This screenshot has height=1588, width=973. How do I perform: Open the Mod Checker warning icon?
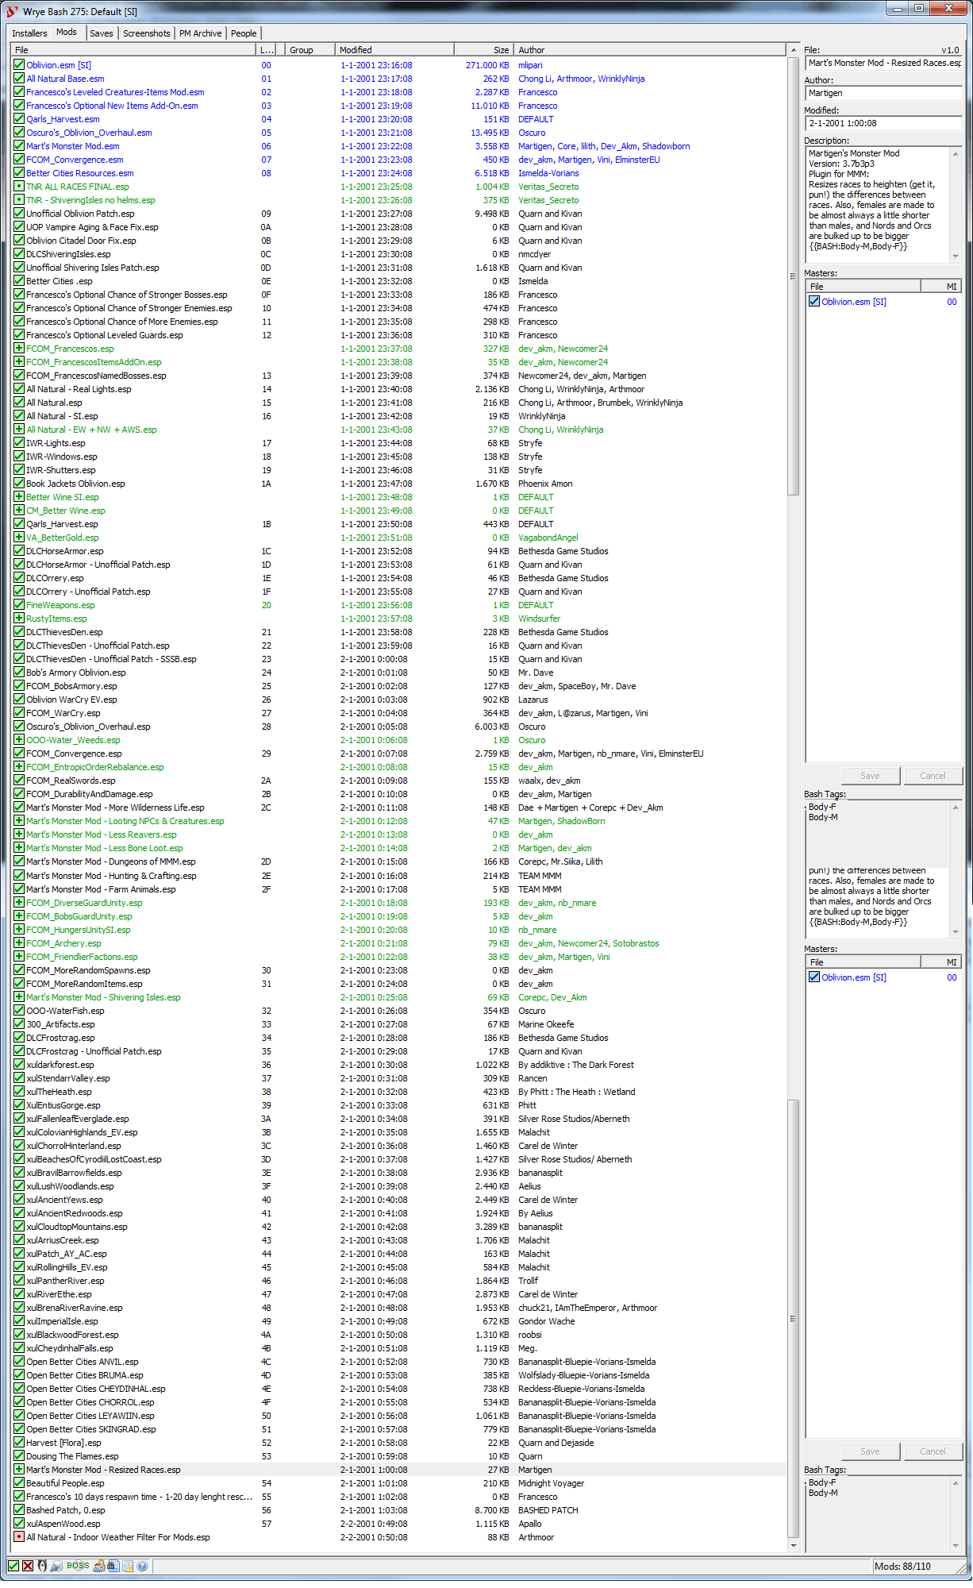click(x=128, y=1566)
